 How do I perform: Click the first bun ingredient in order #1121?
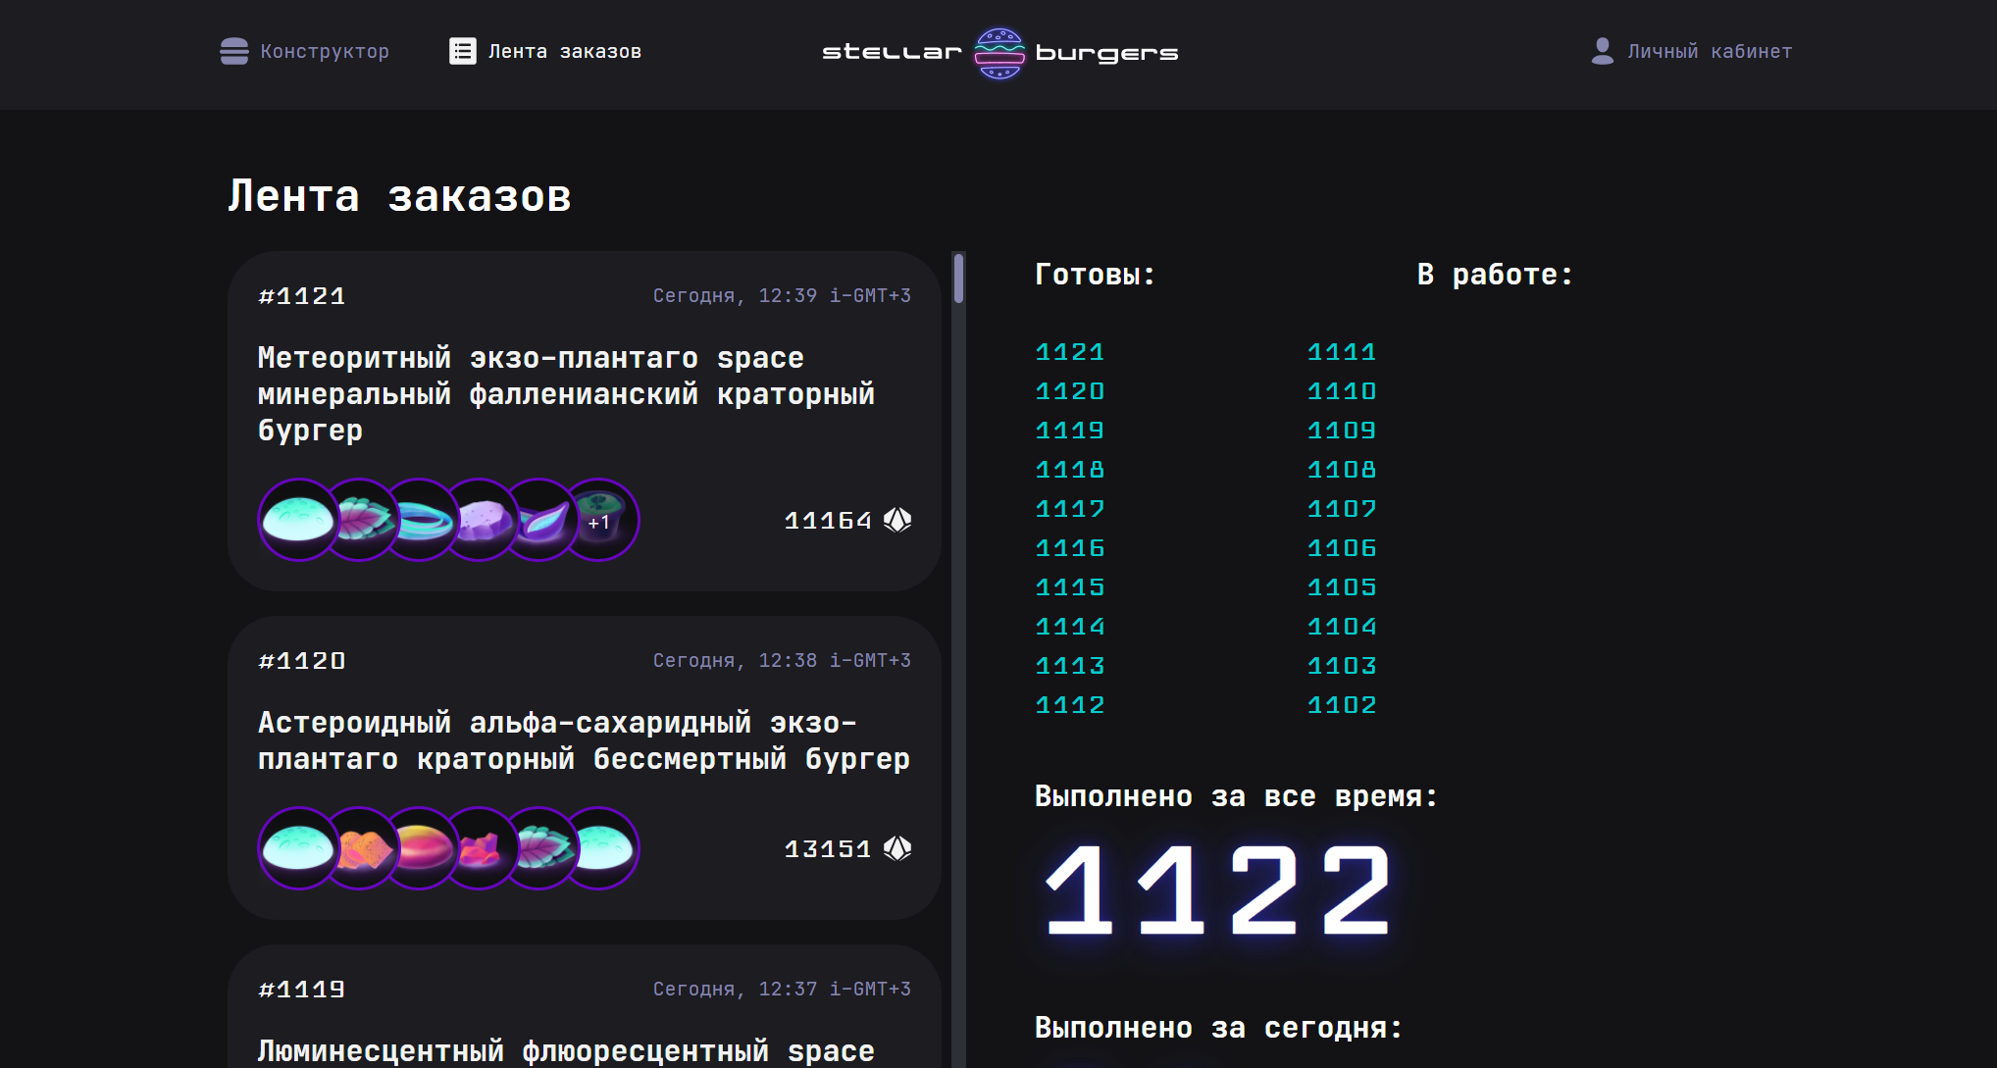[x=299, y=520]
